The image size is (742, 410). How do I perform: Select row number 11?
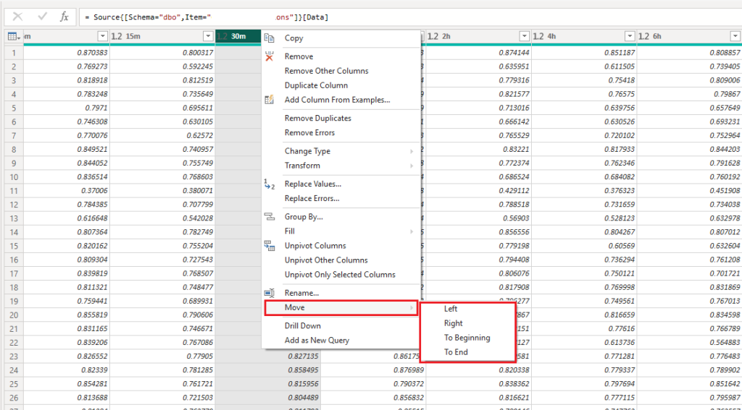[14, 191]
